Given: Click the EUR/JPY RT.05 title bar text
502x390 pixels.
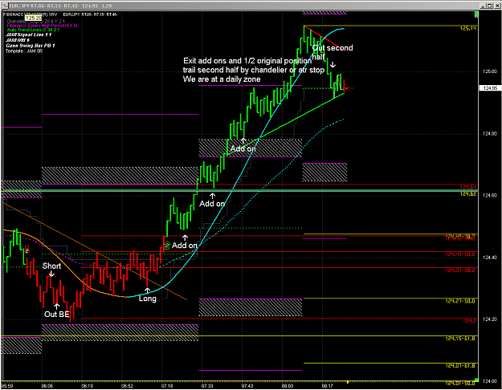Looking at the screenshot, I should [61, 6].
